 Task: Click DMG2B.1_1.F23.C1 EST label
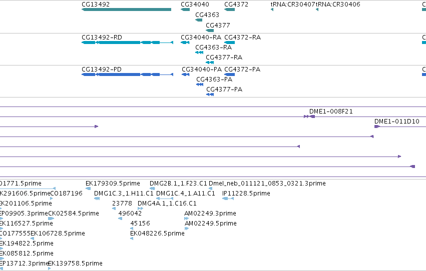pyautogui.click(x=178, y=183)
